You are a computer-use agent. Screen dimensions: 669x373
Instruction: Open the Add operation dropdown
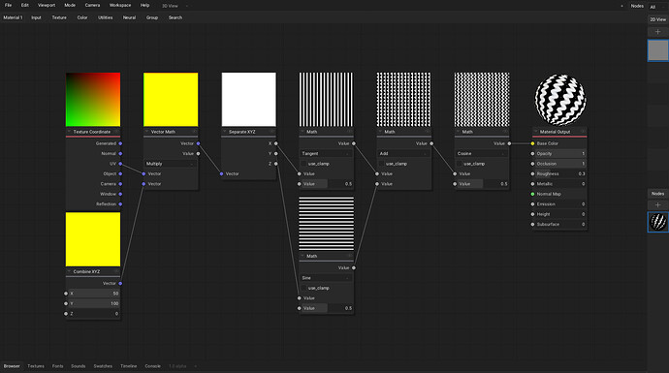click(x=403, y=153)
